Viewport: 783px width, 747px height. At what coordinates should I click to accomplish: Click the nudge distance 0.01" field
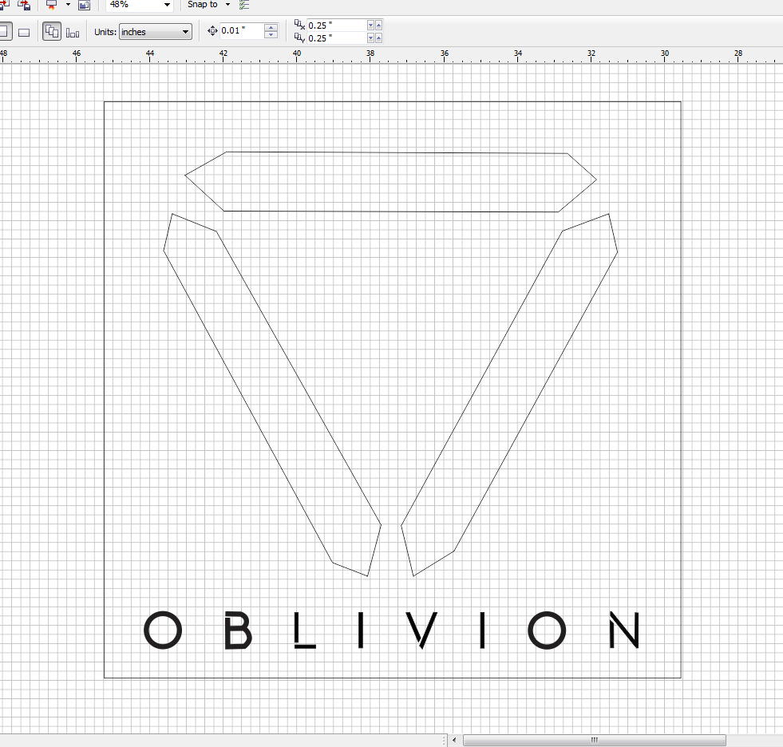click(242, 31)
